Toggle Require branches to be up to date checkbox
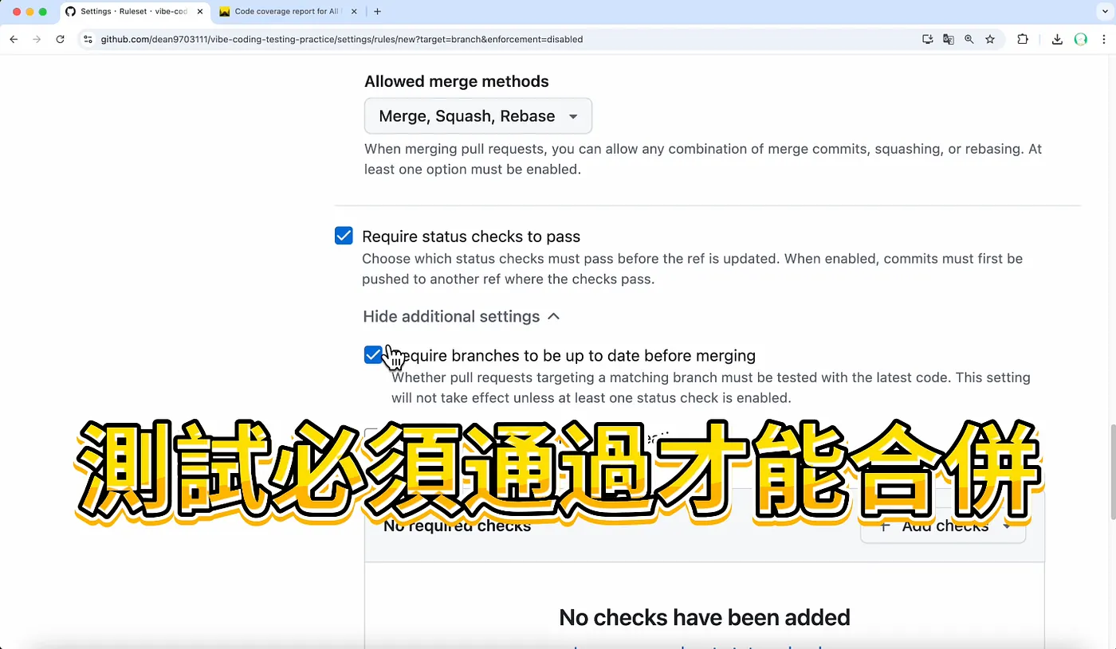 373,355
